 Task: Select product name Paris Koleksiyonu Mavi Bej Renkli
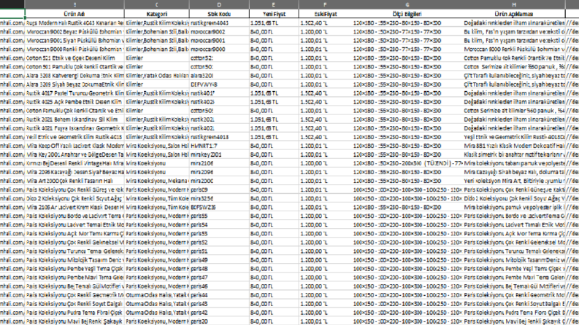(74, 321)
